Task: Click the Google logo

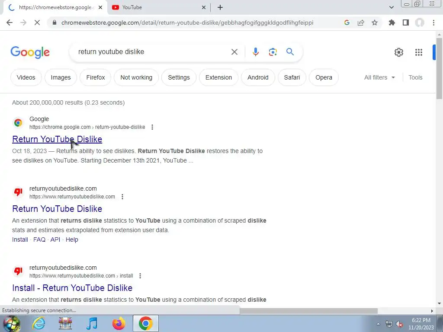Action: coord(30,52)
